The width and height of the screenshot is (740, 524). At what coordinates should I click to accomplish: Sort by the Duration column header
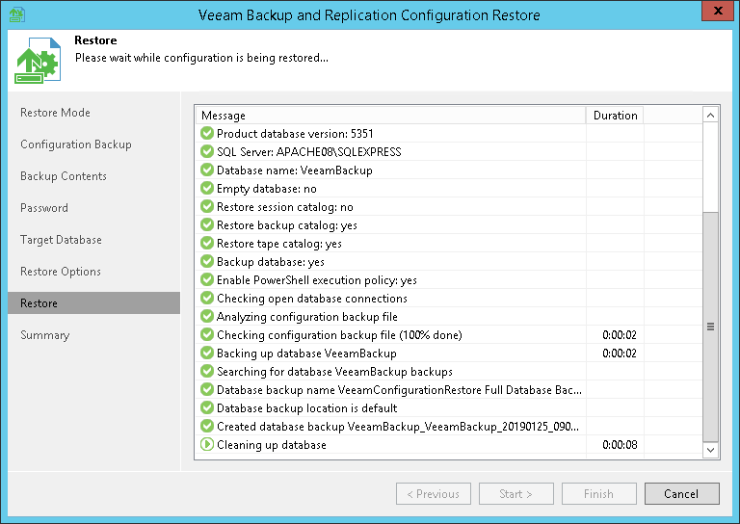click(615, 116)
